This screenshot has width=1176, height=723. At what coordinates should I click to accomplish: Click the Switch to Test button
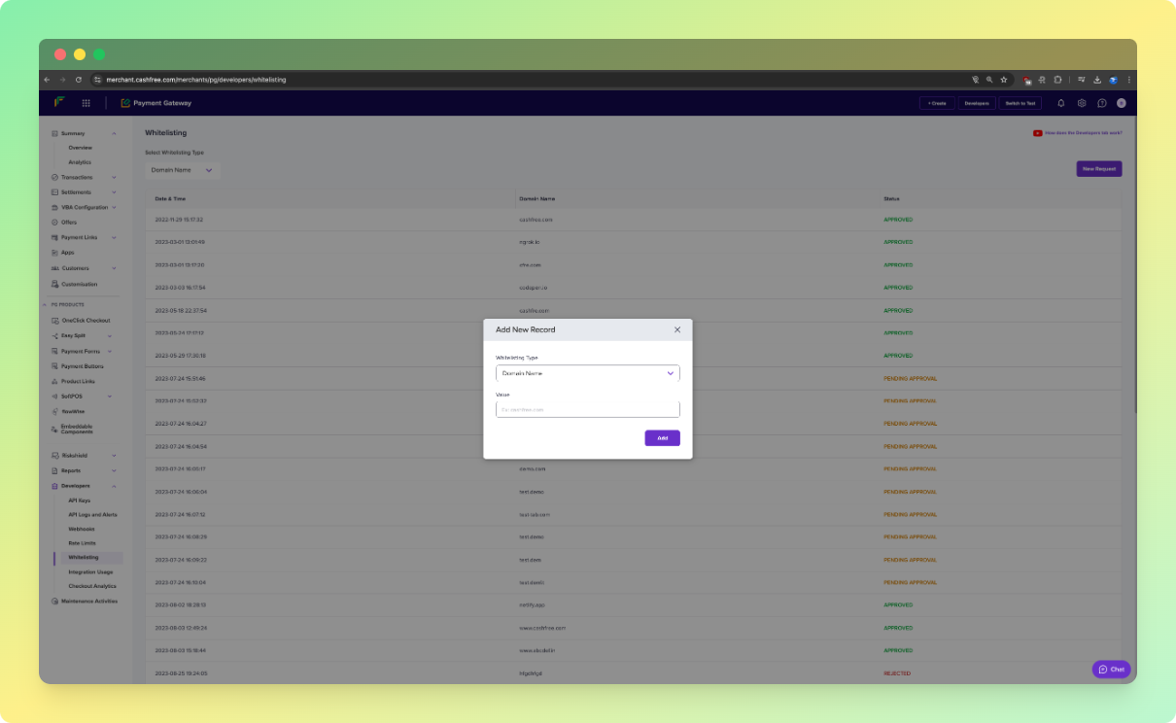point(1020,103)
